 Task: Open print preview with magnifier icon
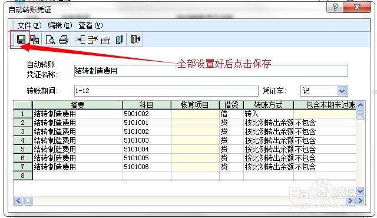(x=50, y=39)
